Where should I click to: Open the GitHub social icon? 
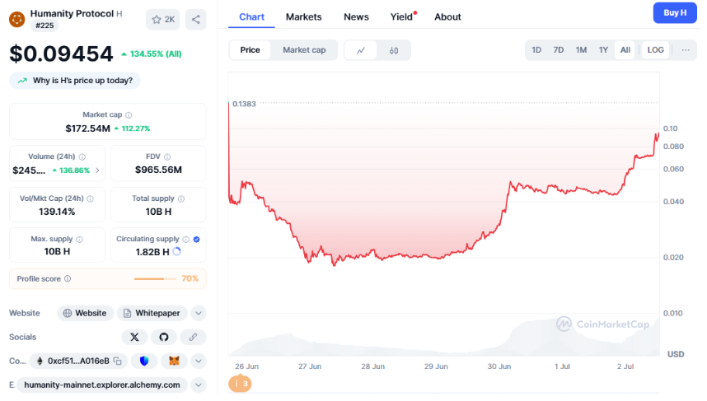163,337
